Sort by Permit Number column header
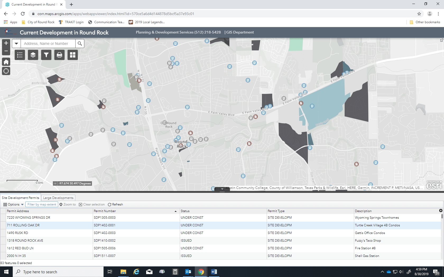 coord(136,211)
